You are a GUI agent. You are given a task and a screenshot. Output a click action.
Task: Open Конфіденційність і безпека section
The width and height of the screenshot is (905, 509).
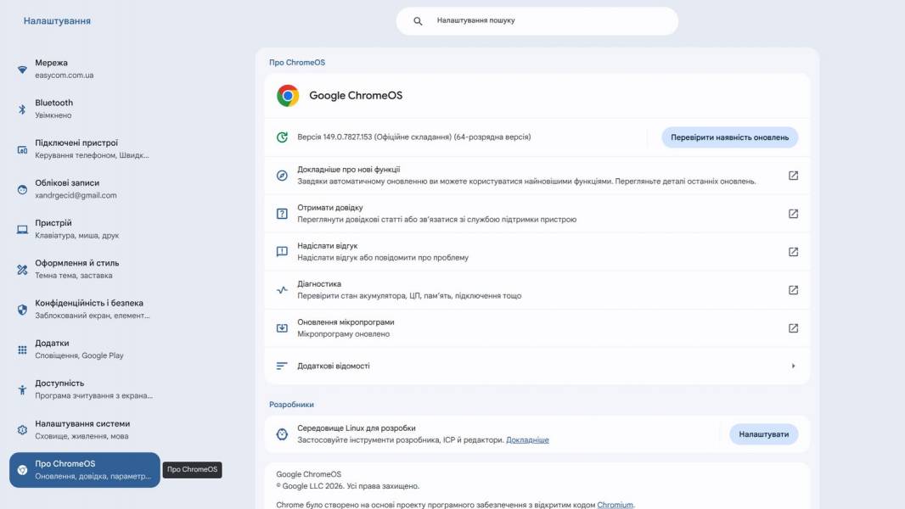85,310
